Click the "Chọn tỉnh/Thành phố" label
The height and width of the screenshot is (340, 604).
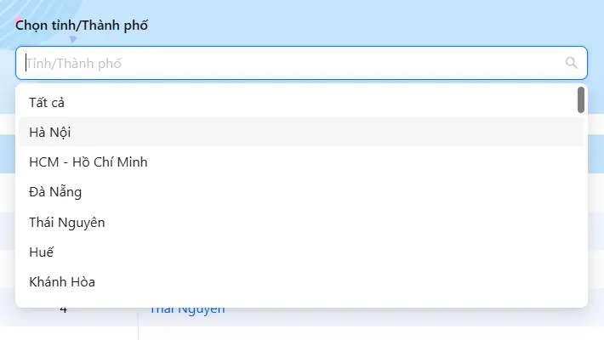(82, 25)
